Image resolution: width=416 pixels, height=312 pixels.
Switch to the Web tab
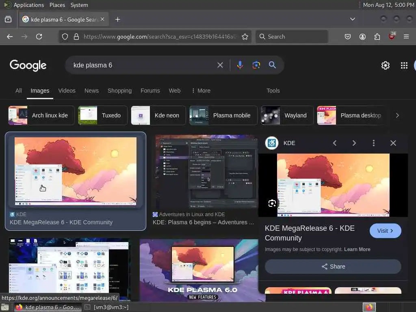coord(175,91)
